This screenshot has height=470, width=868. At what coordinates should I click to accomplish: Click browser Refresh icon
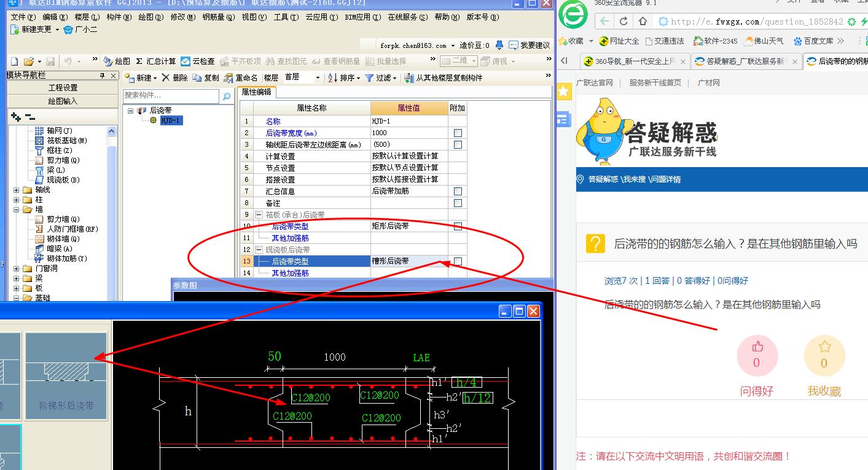click(624, 22)
